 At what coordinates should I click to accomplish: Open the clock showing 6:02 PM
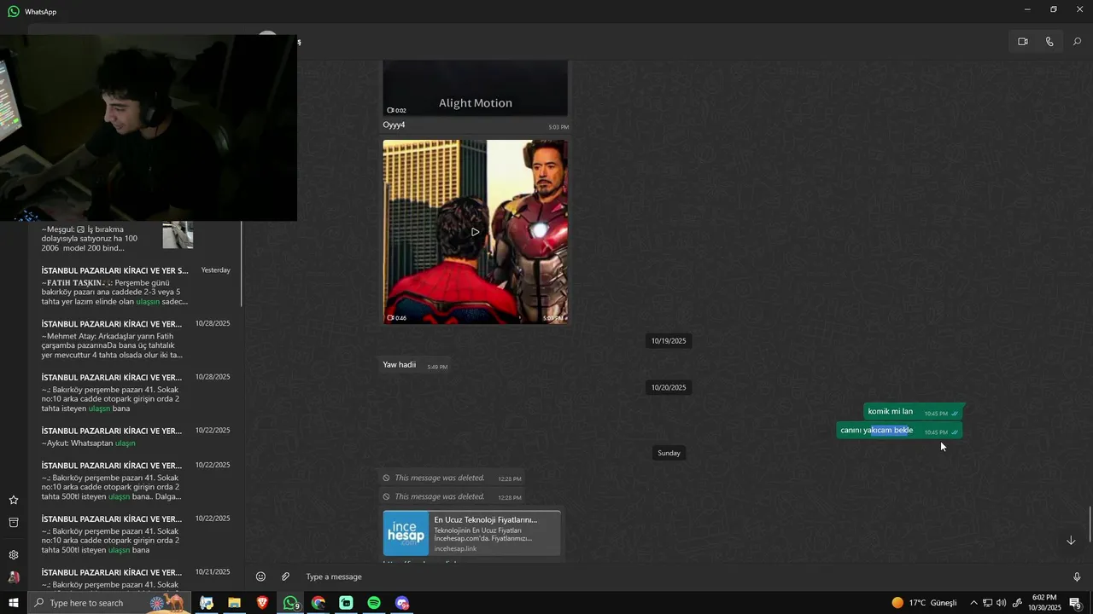1044,603
